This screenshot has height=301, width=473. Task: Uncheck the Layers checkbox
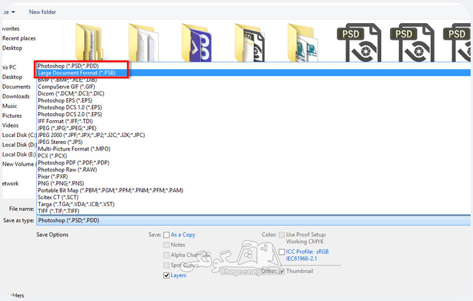tap(166, 276)
